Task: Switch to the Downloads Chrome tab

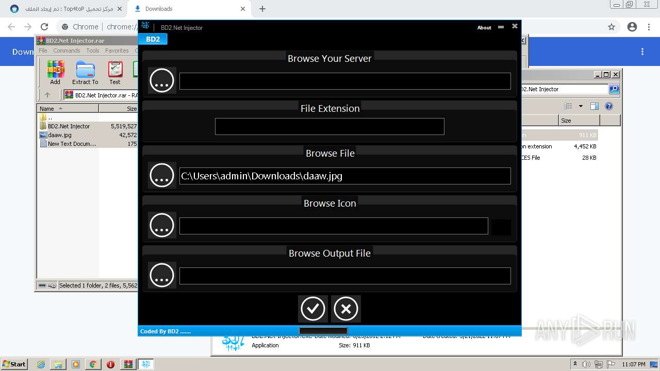Action: pyautogui.click(x=189, y=9)
